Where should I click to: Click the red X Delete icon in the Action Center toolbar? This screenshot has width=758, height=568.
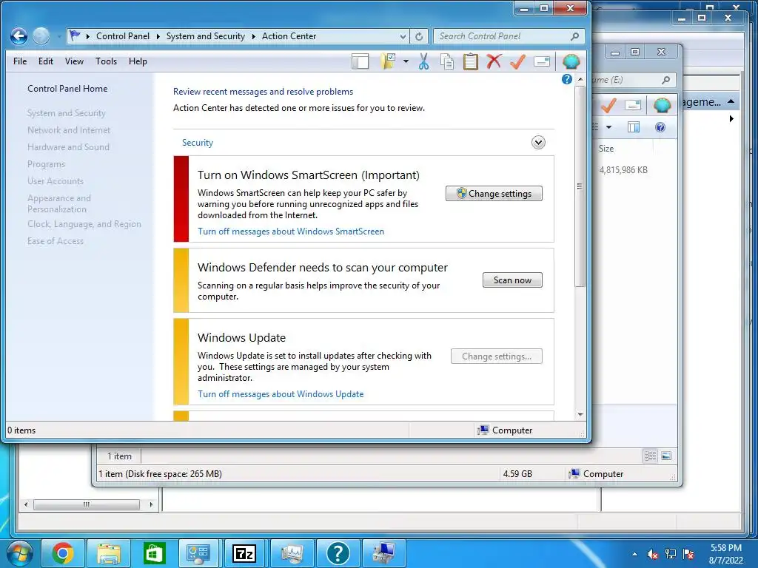pyautogui.click(x=494, y=61)
